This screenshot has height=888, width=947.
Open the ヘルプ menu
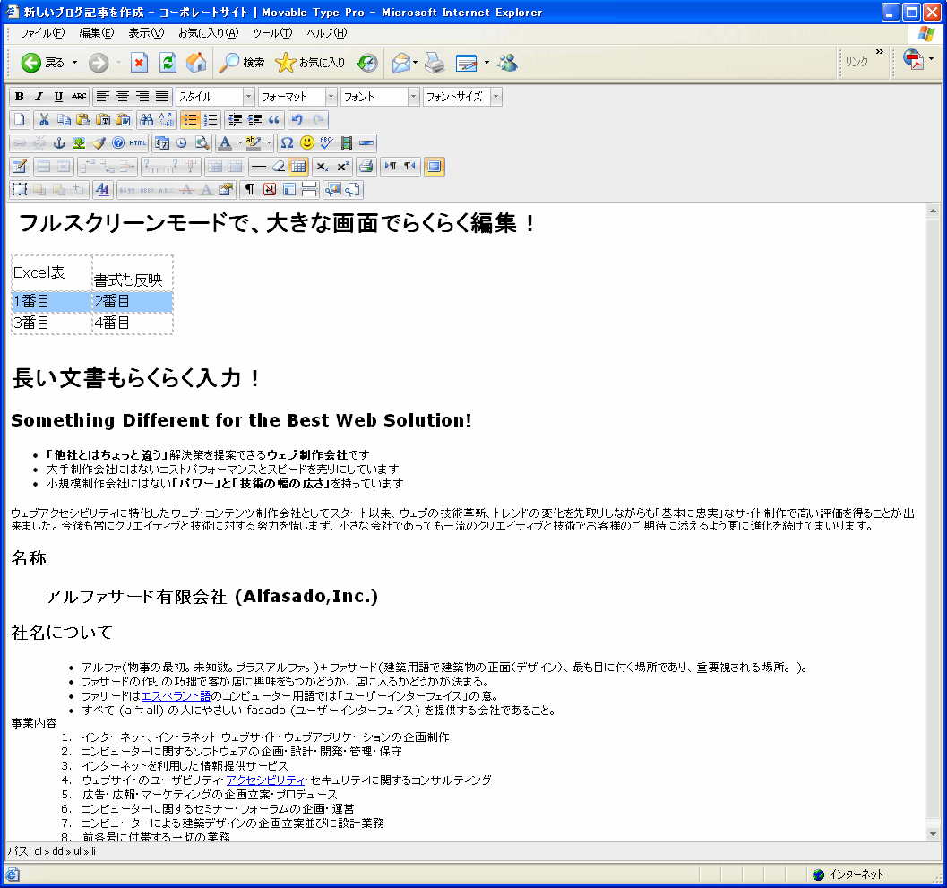coord(327,33)
